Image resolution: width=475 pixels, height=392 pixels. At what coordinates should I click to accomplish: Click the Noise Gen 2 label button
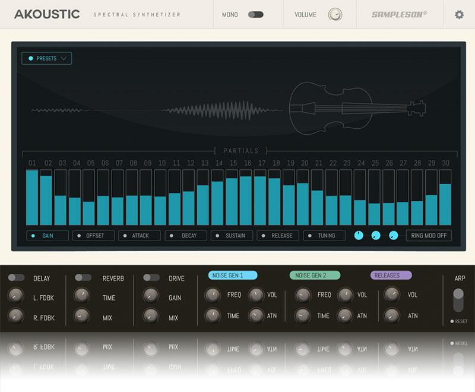(x=315, y=275)
